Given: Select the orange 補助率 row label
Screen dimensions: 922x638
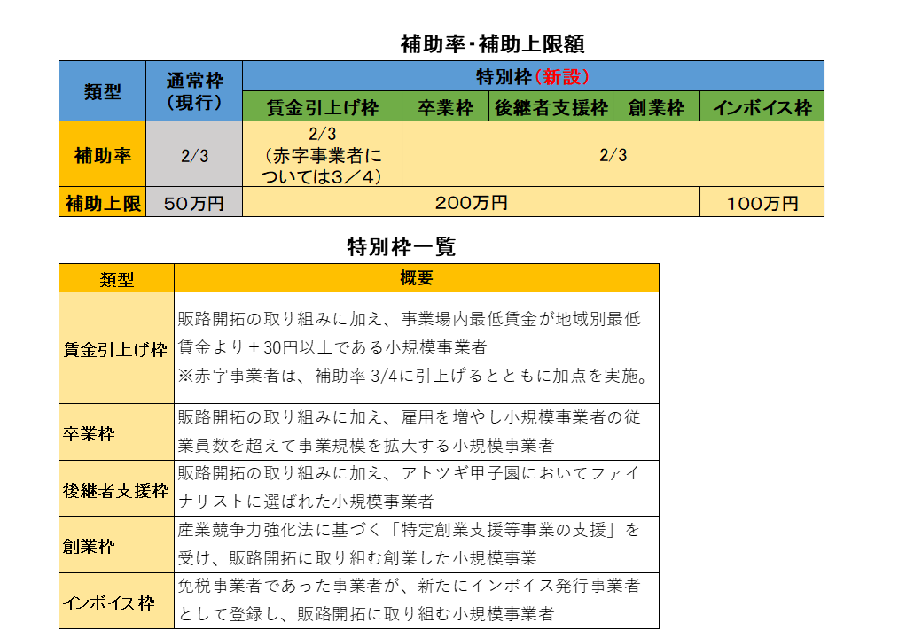Looking at the screenshot, I should point(102,154).
